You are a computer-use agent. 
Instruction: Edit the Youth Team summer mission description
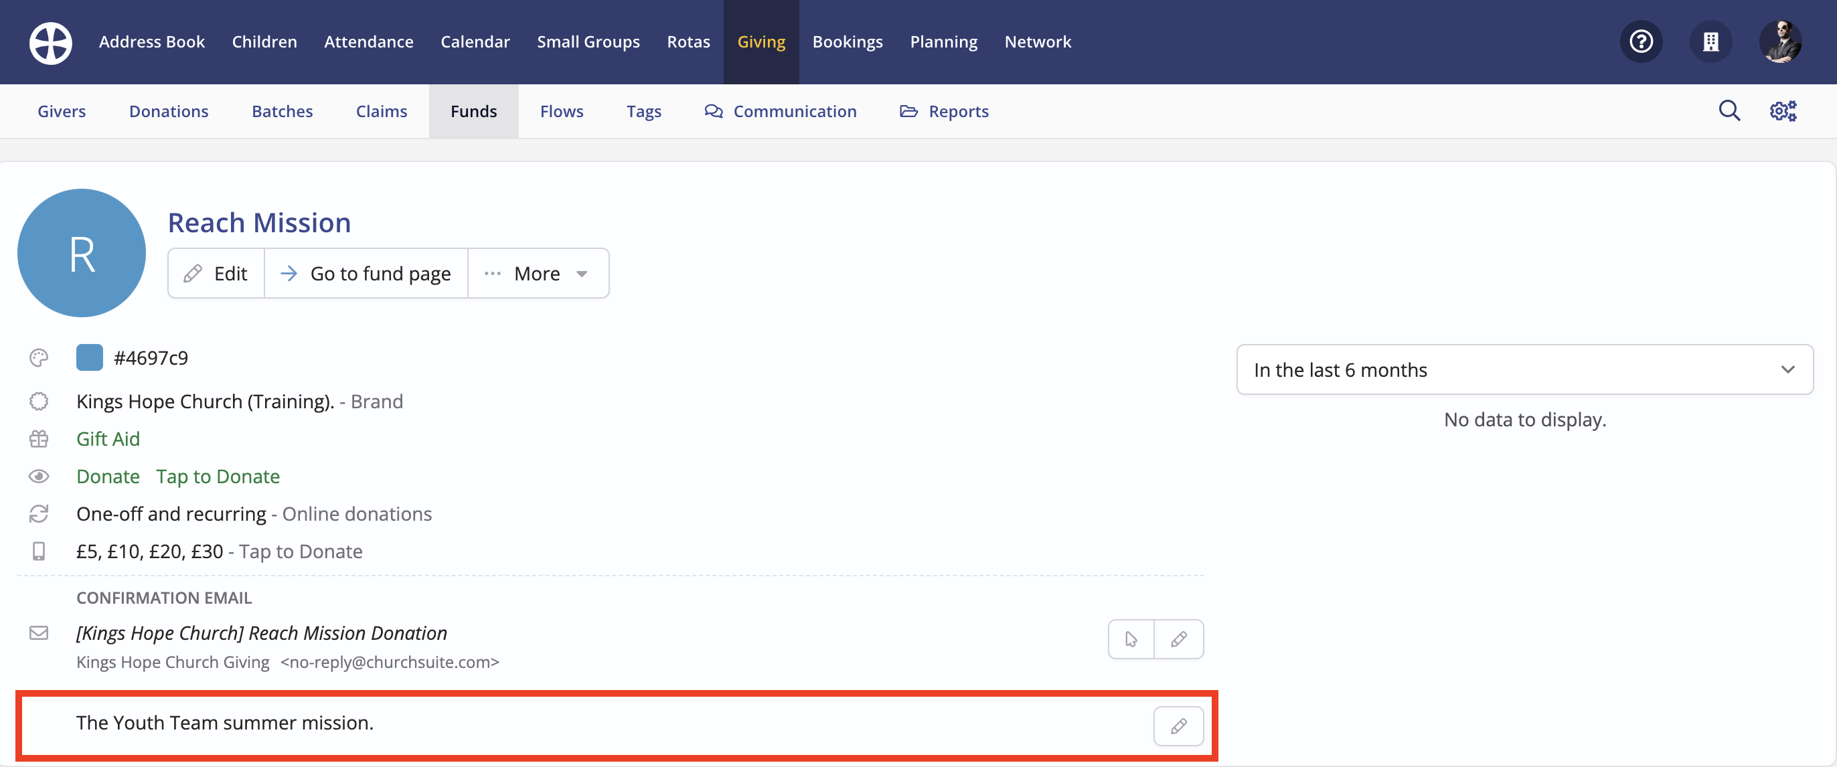(1179, 726)
